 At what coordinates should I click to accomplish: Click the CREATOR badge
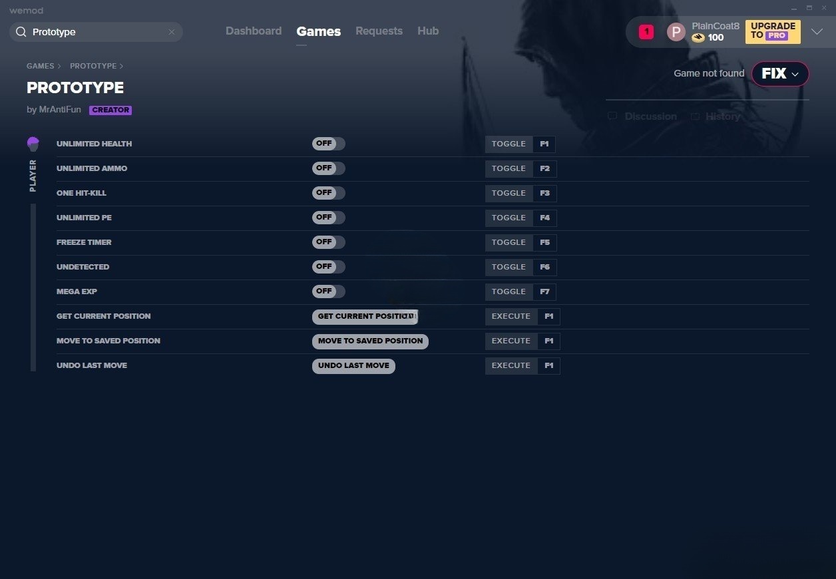click(110, 110)
